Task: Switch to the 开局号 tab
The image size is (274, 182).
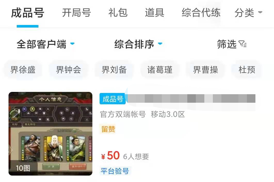Action: click(77, 13)
